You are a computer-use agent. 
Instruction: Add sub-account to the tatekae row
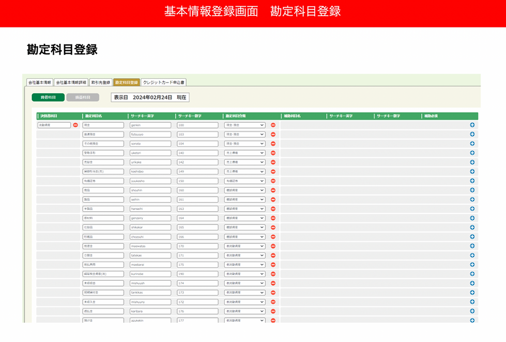pyautogui.click(x=472, y=255)
